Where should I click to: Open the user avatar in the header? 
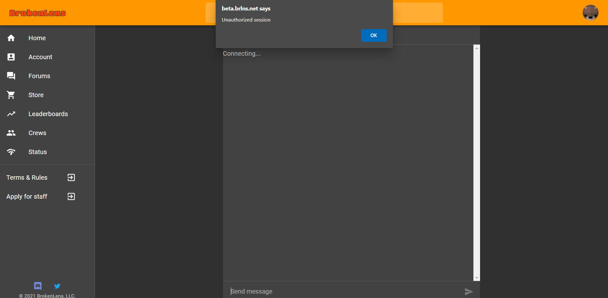[x=591, y=13]
